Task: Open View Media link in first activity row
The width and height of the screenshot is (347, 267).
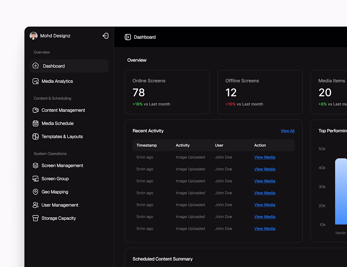Action: click(x=265, y=157)
